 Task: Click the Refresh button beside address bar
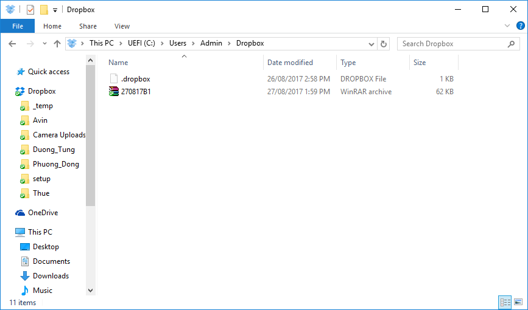point(384,44)
